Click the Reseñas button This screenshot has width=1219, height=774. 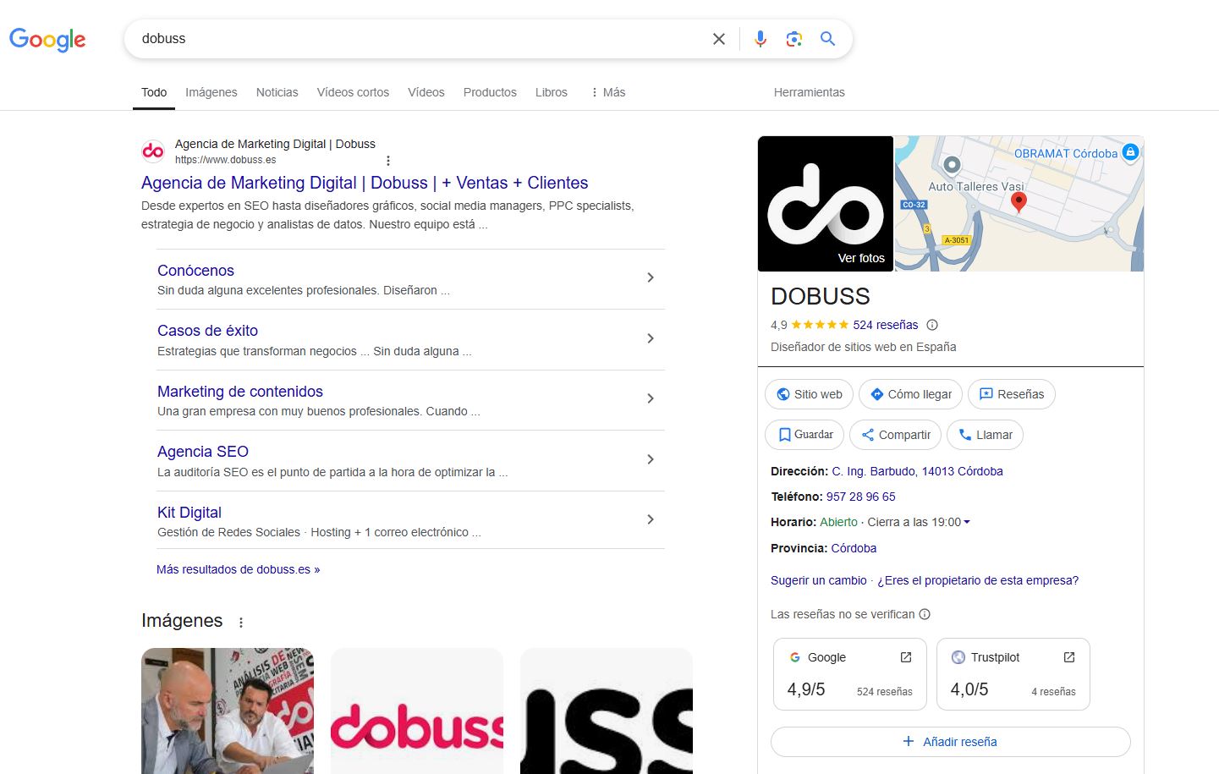pyautogui.click(x=1011, y=394)
